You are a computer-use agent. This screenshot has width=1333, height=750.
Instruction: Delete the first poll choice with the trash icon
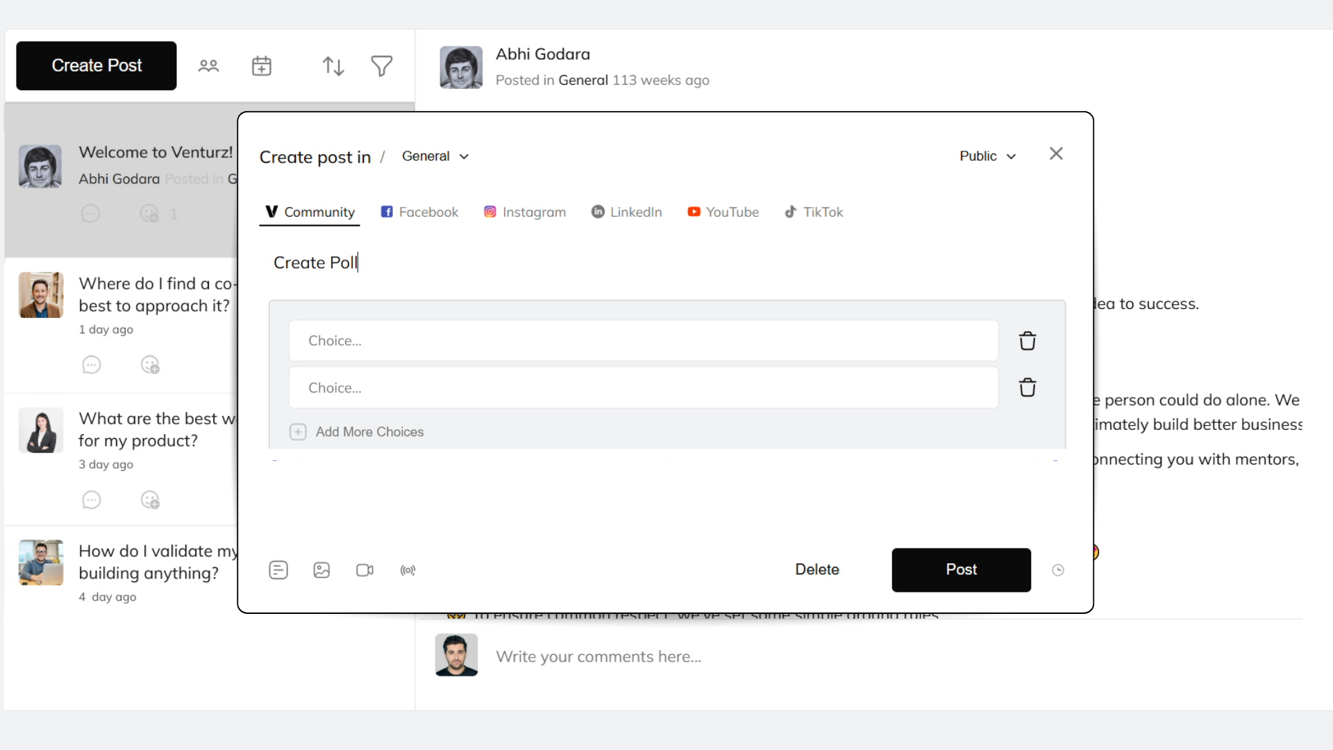tap(1027, 340)
